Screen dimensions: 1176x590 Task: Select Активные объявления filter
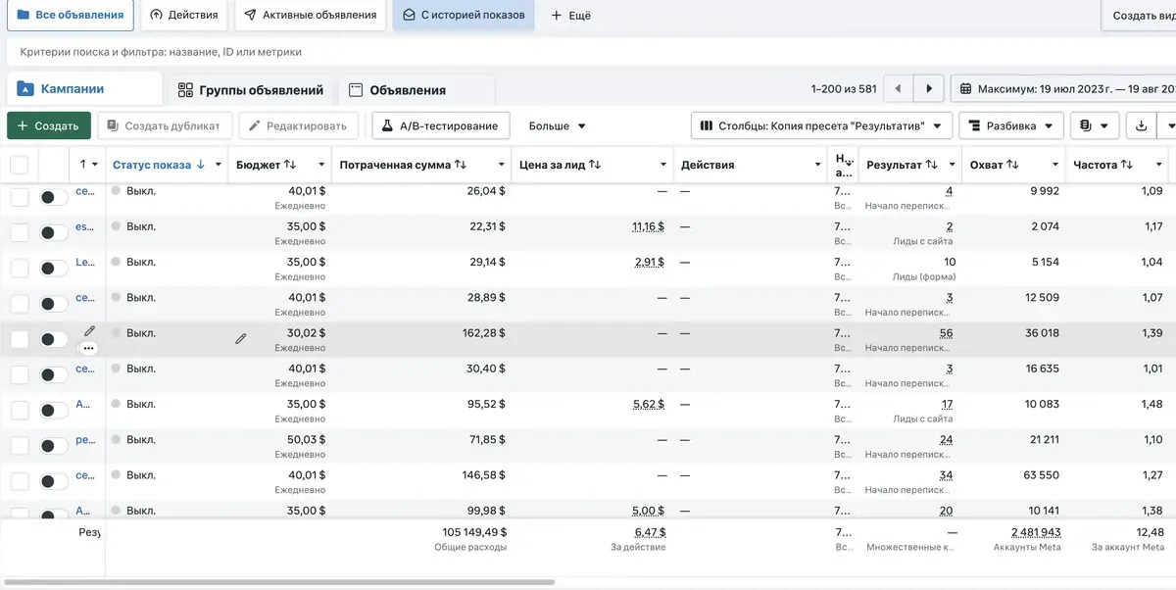tap(310, 16)
